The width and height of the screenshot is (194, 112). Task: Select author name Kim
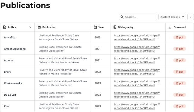[6, 106]
